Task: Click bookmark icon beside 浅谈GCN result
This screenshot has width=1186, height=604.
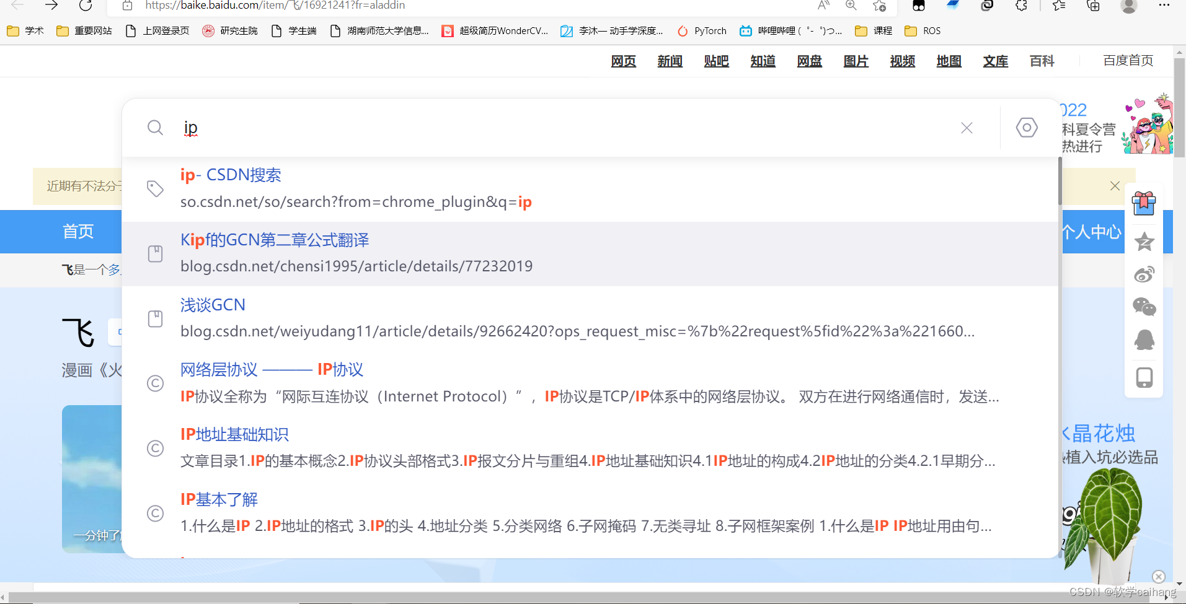Action: pos(155,318)
